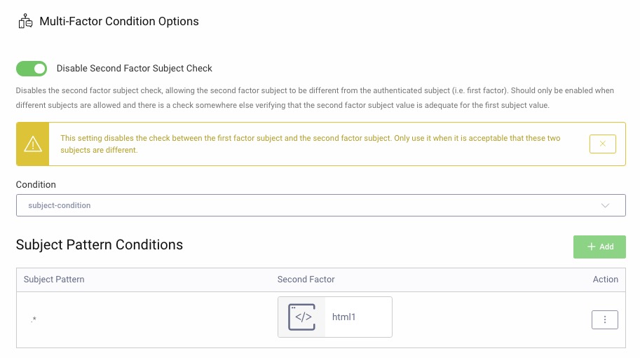Click the yellow warning triangle icon
This screenshot has width=640, height=358.
(33, 144)
